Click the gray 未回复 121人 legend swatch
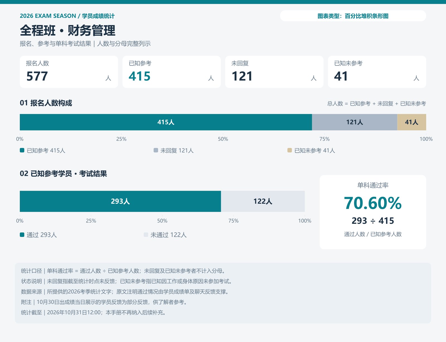Viewport: 446px width, 342px height. [x=156, y=150]
